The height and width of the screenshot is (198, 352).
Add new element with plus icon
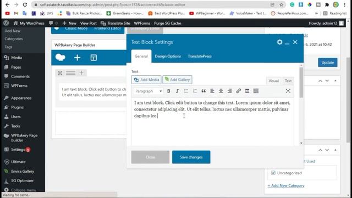[x=77, y=58]
